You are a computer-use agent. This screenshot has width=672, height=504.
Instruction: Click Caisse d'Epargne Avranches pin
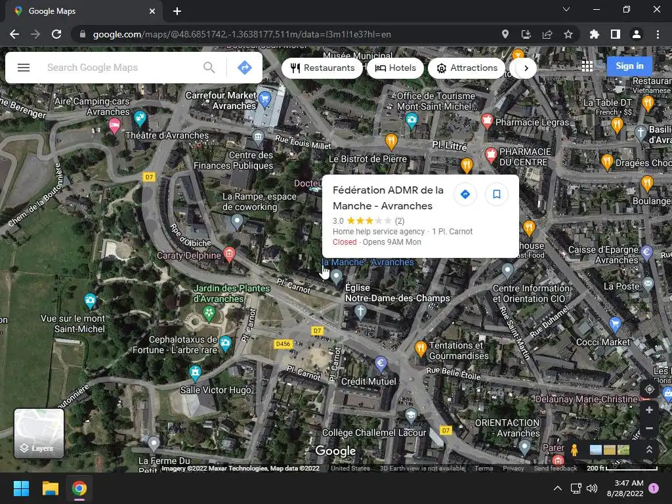(646, 253)
